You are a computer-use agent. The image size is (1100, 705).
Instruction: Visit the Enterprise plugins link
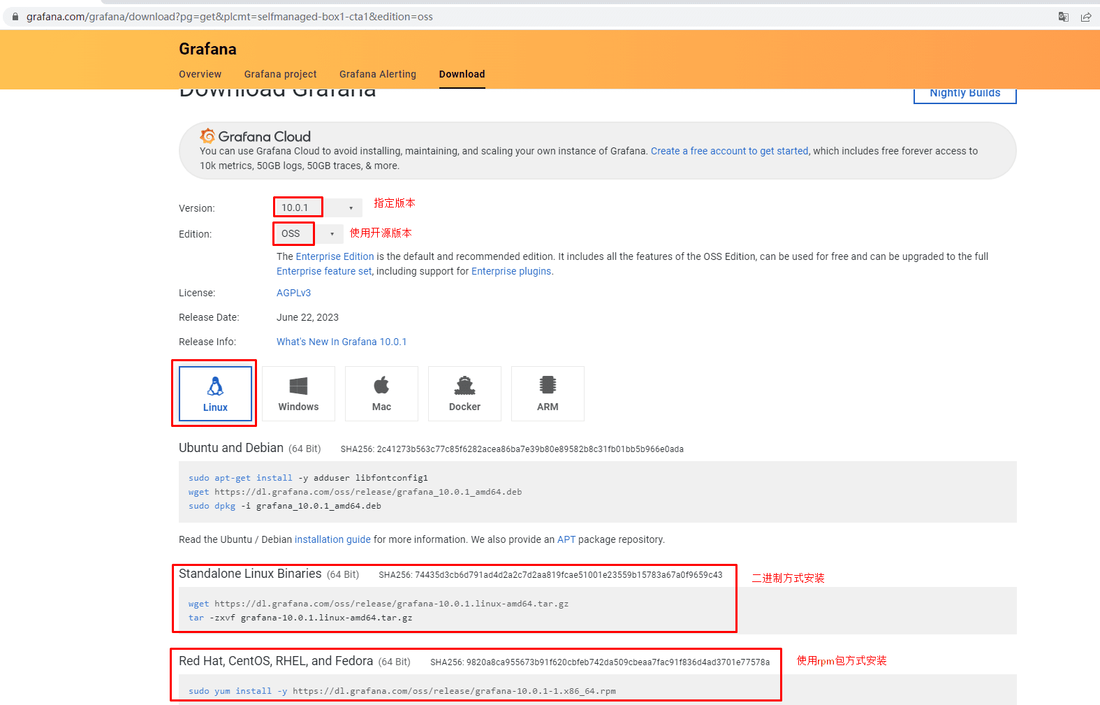click(511, 271)
